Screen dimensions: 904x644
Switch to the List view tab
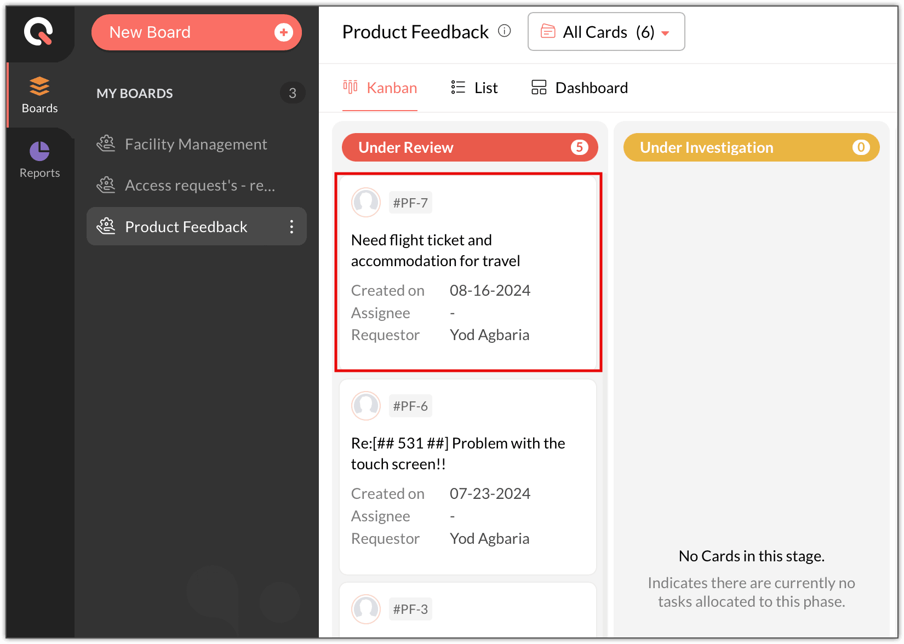point(474,88)
